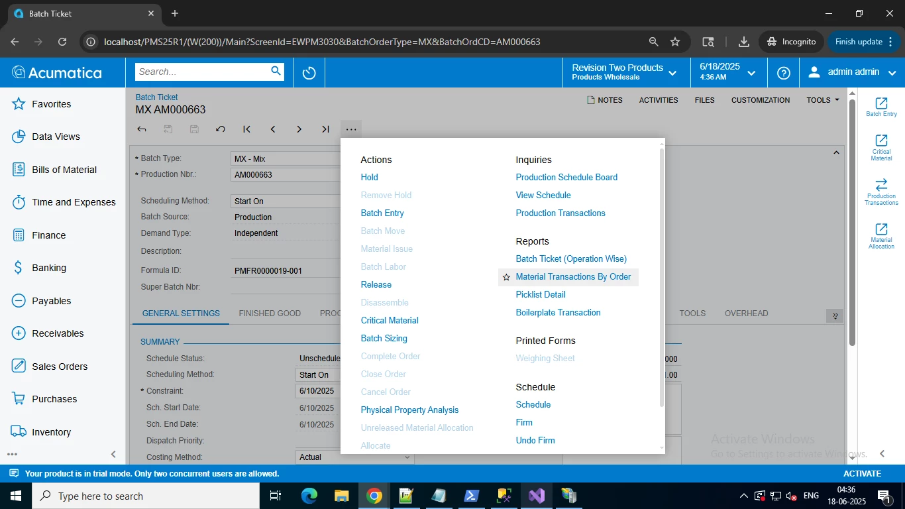Open Picklist Detail report link
905x509 pixels.
[x=541, y=294]
